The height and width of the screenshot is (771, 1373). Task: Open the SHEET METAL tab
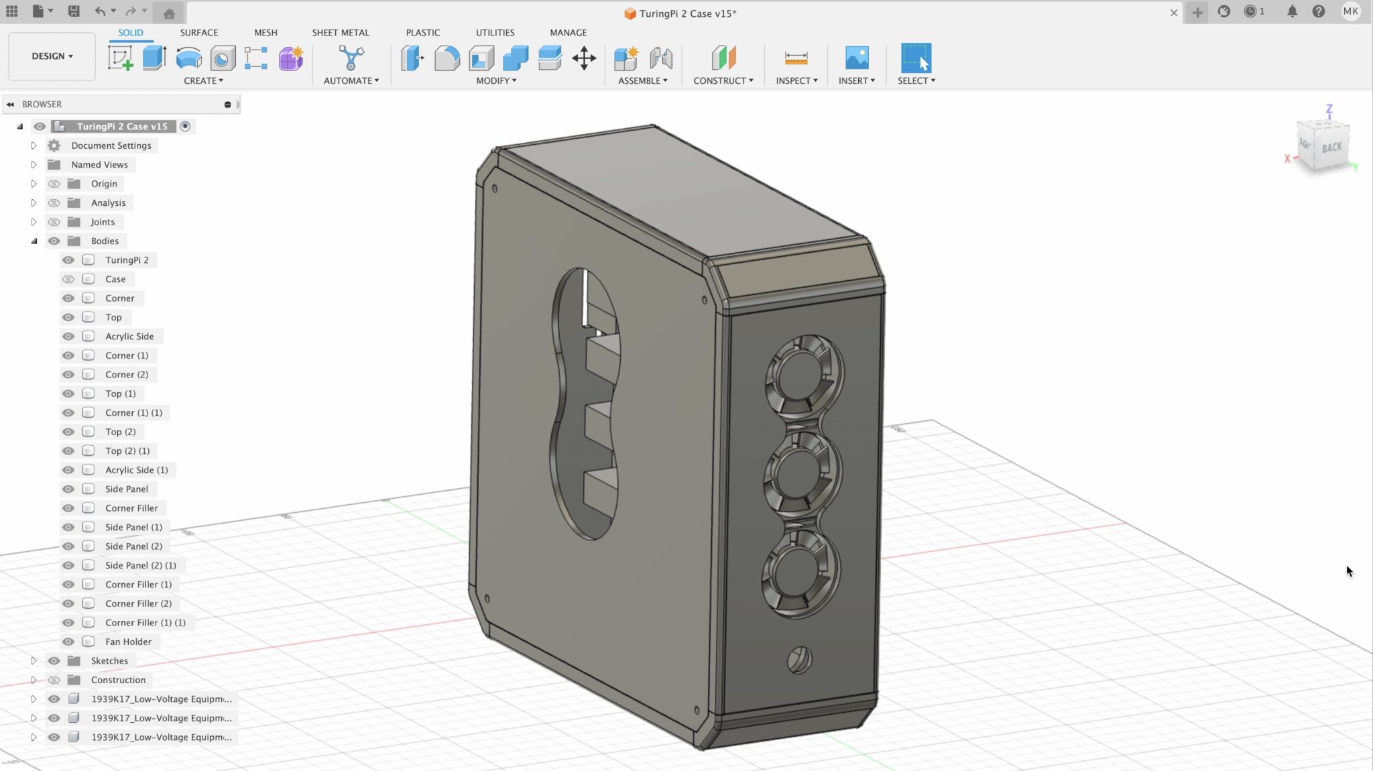pos(341,32)
